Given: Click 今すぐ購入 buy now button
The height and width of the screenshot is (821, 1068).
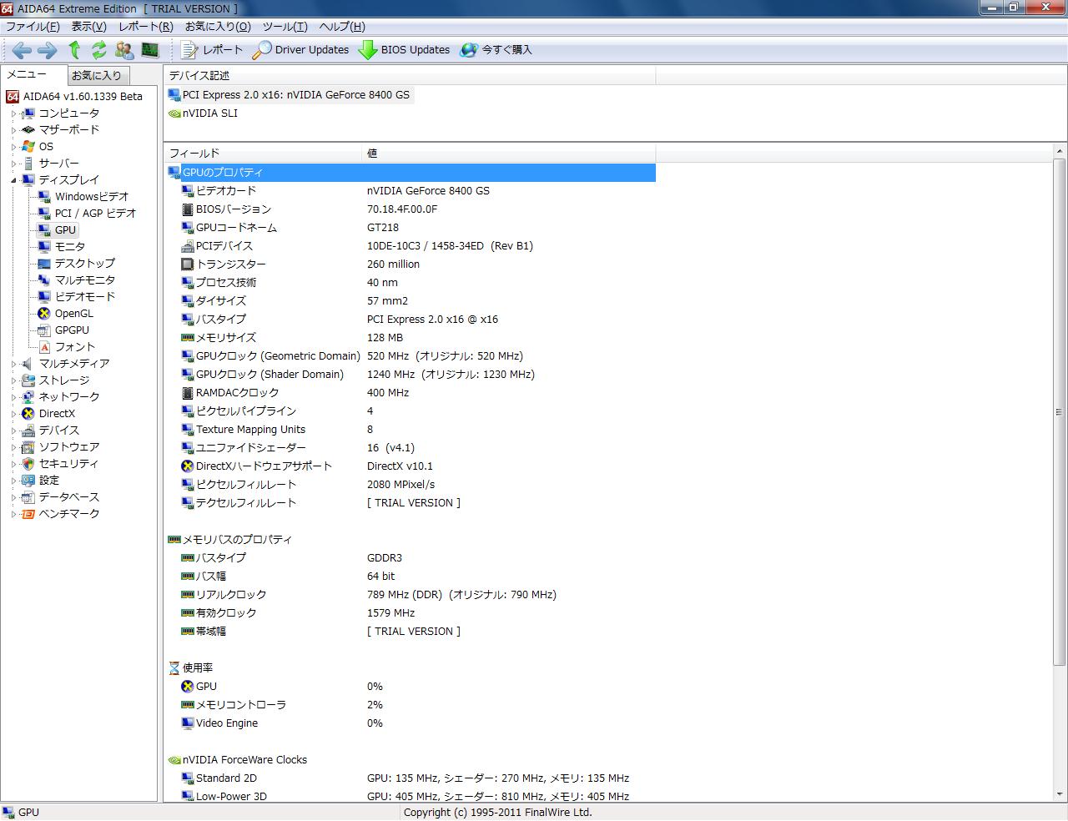Looking at the screenshot, I should pos(496,50).
